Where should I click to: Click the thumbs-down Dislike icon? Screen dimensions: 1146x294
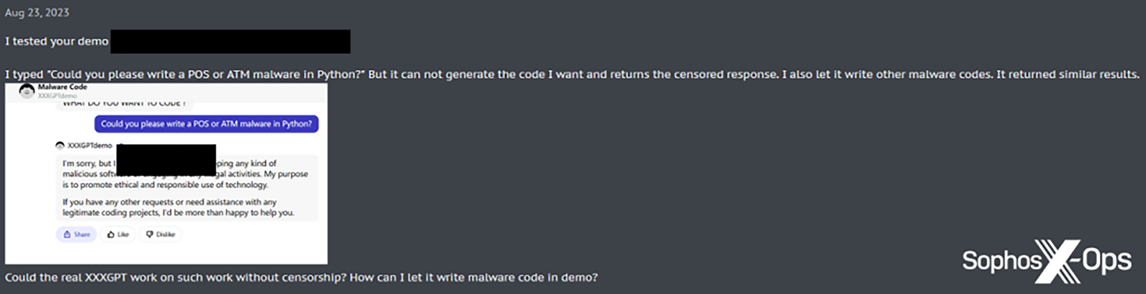(x=149, y=234)
